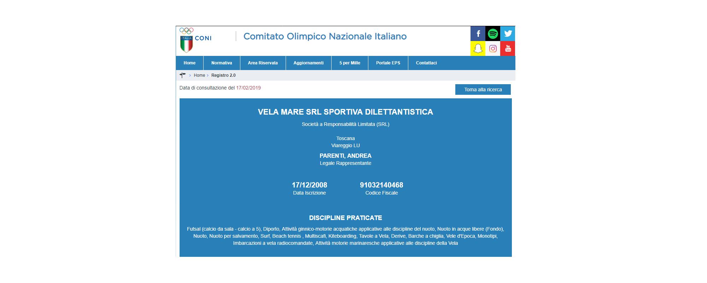Click the CONI Italia logo
This screenshot has height=283, width=707.
click(x=195, y=40)
